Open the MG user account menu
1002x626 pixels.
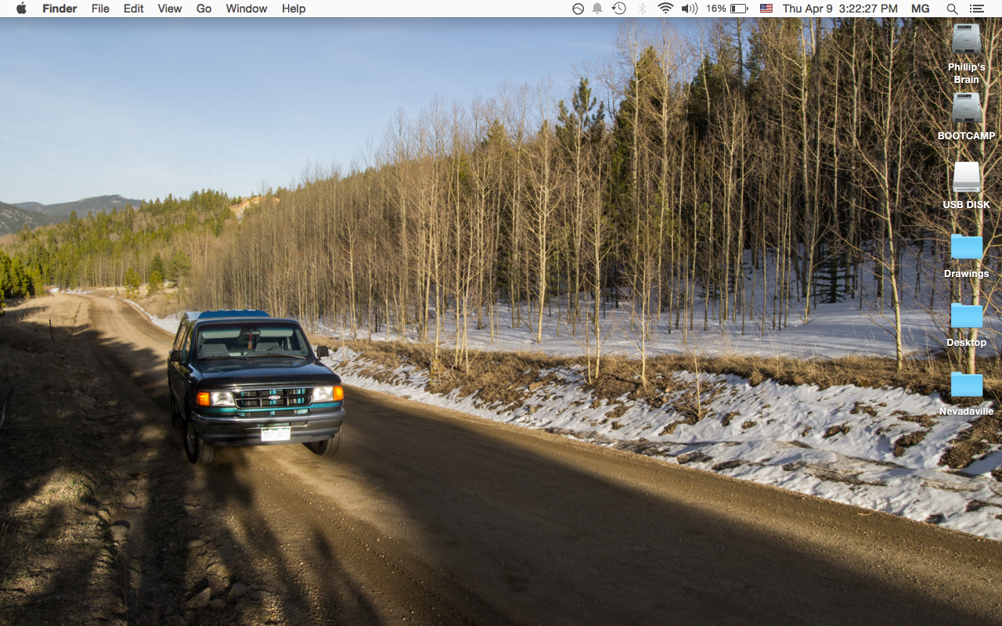coord(921,9)
